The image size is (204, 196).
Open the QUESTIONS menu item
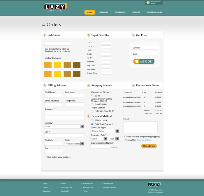tap(120, 12)
